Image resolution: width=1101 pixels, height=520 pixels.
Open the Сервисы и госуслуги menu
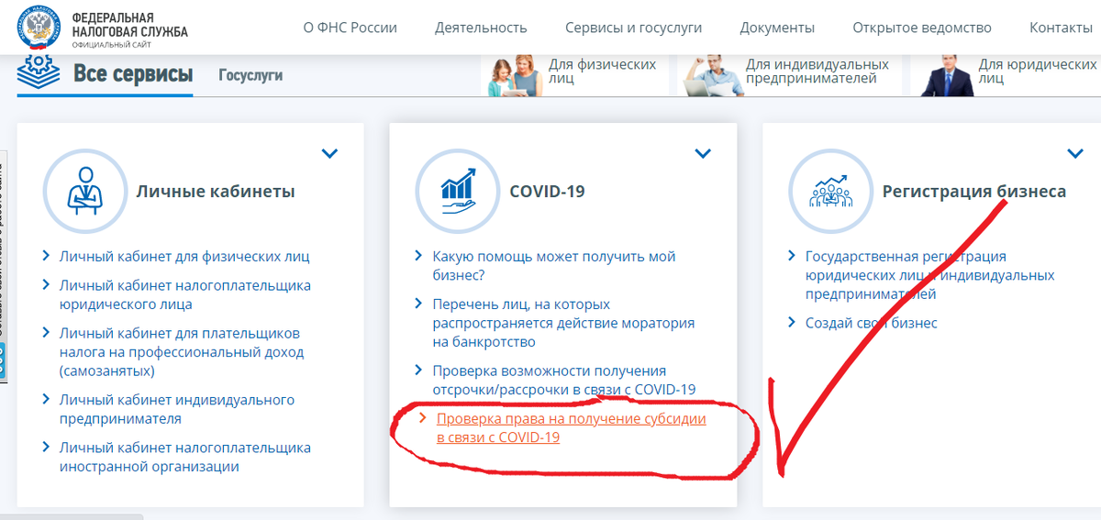click(633, 28)
